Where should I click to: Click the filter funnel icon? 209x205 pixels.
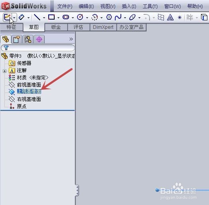coord(6,48)
